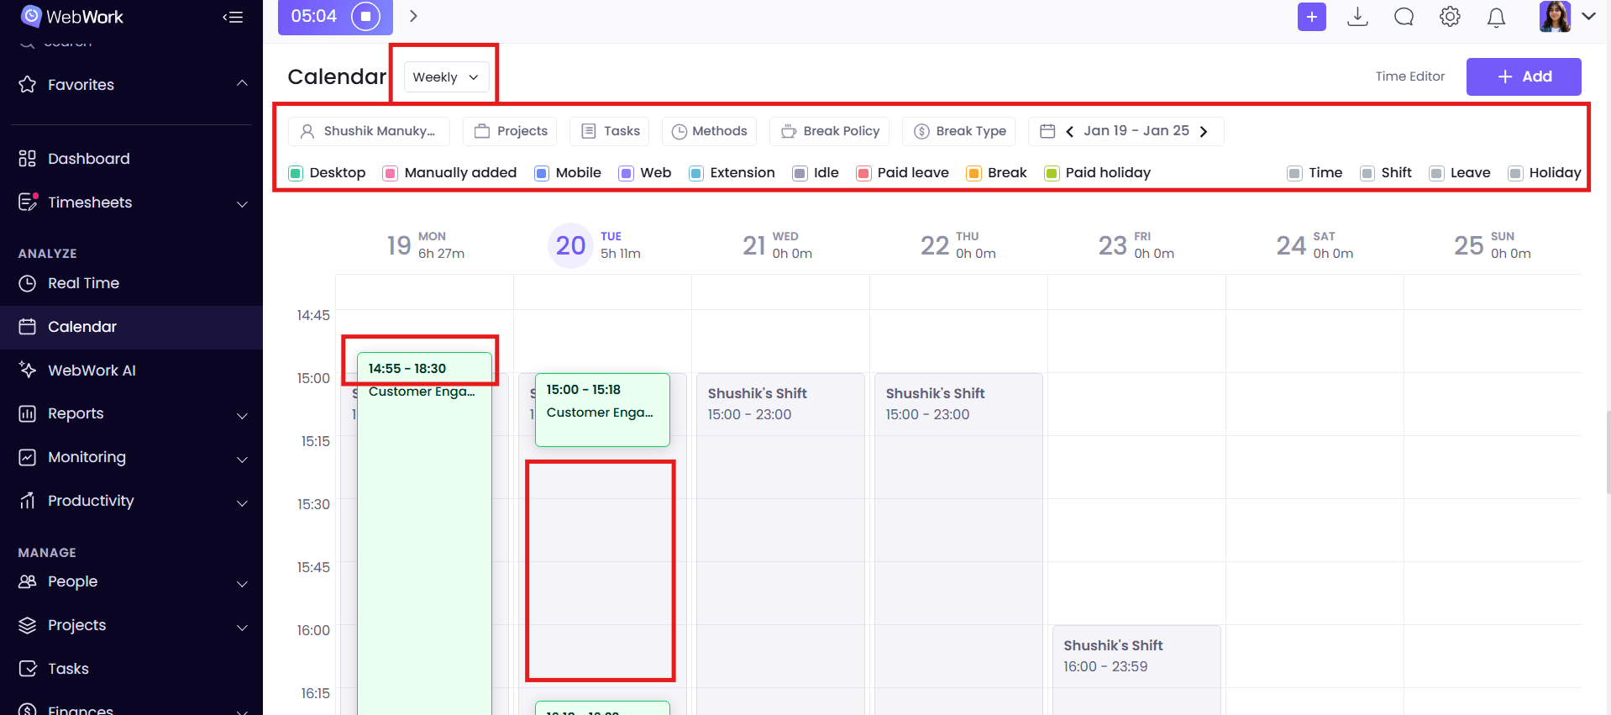Screen dimensions: 1611x715
Task: Open settings gear icon
Action: [1450, 17]
